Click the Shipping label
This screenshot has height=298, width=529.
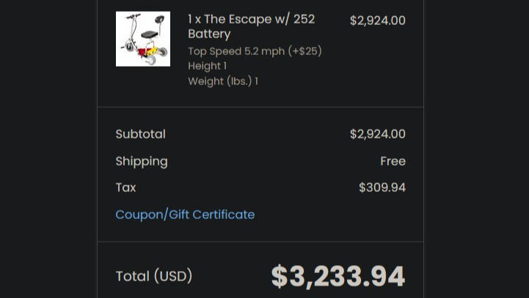(142, 161)
